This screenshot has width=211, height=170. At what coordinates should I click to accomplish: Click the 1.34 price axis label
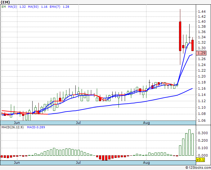202,37
